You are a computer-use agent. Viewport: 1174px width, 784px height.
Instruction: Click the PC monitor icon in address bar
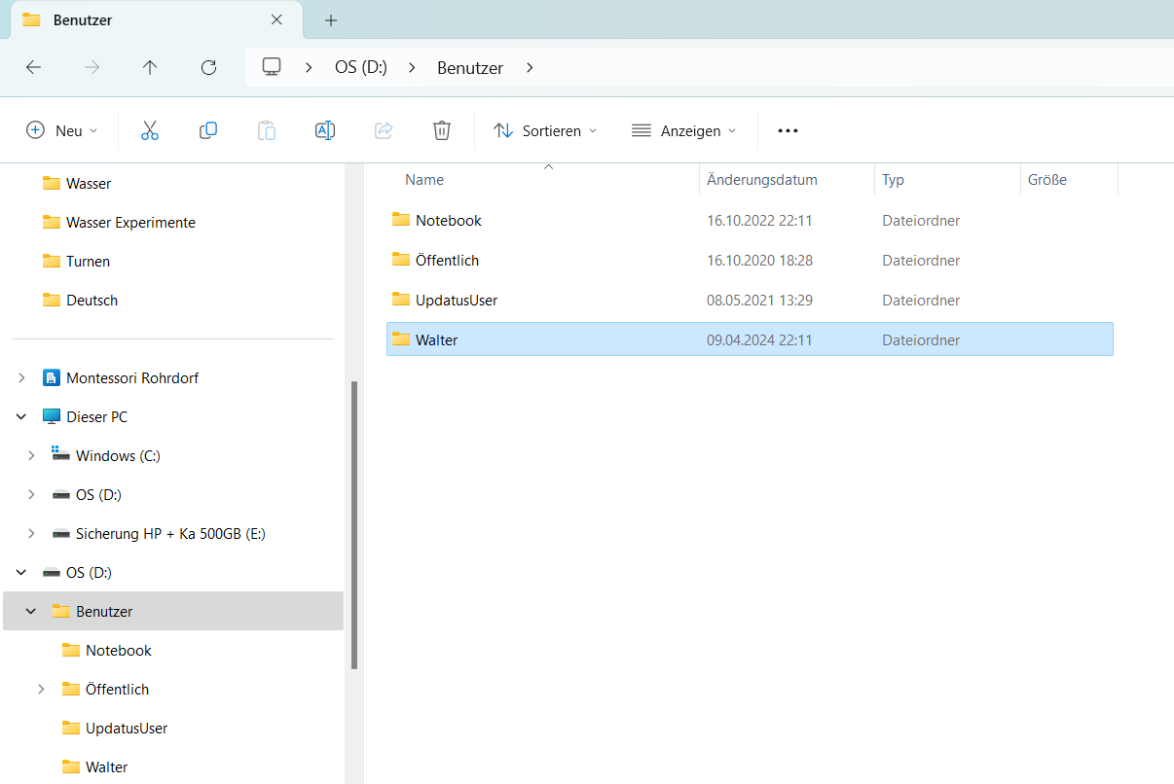(272, 67)
